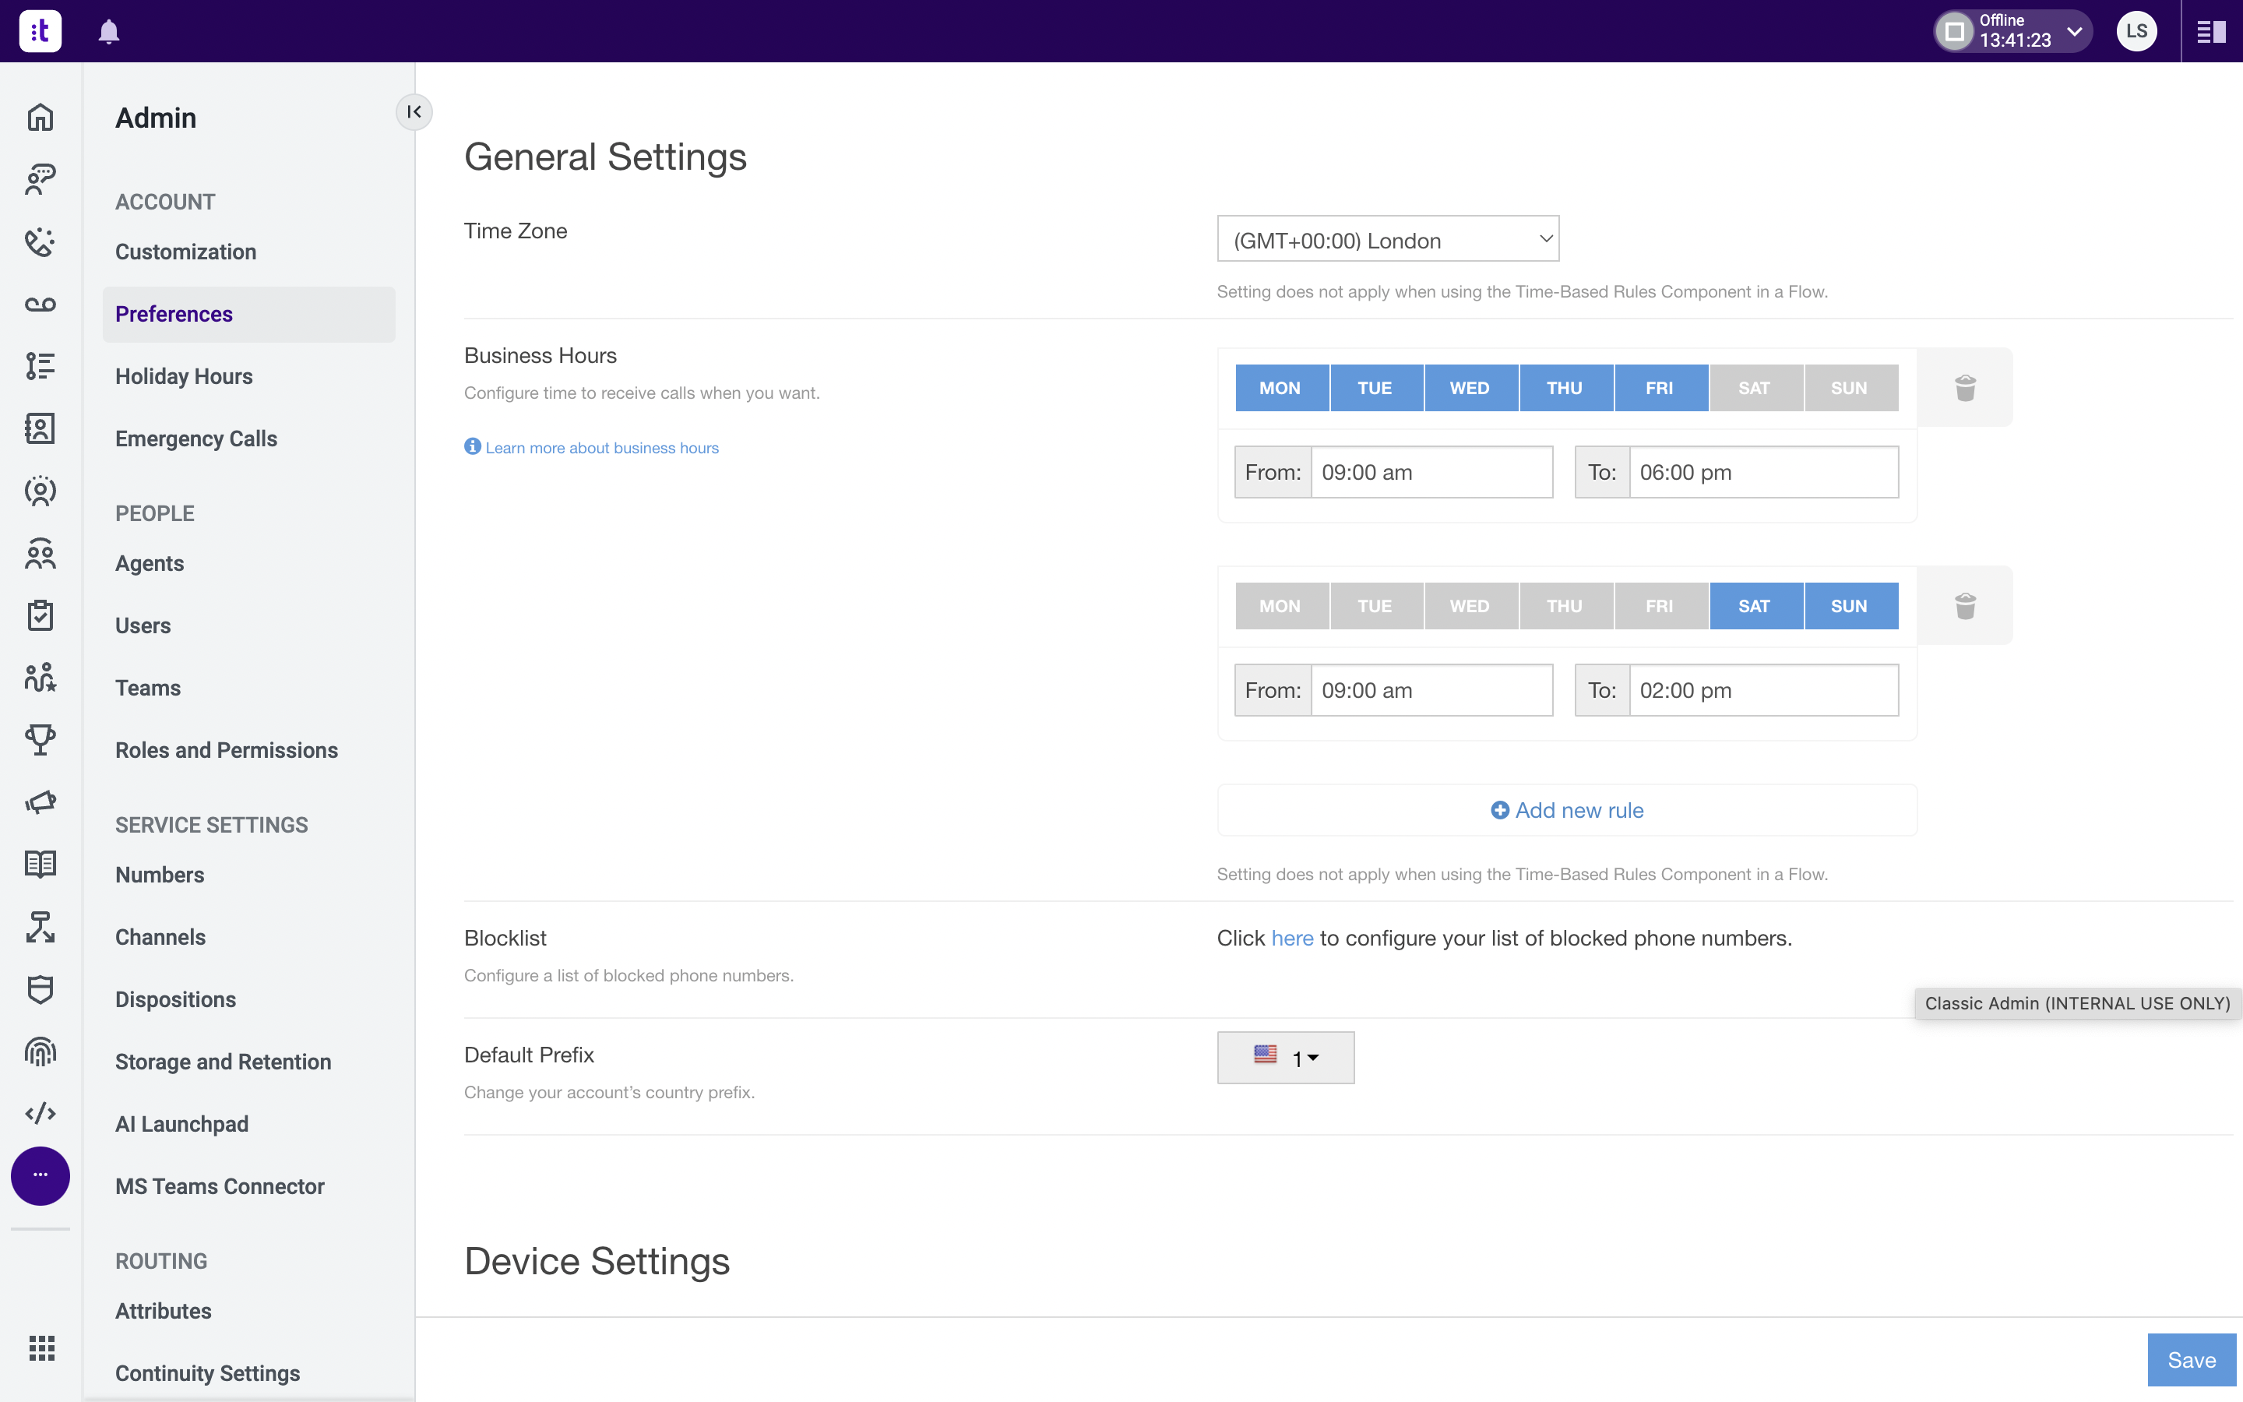This screenshot has height=1402, width=2243.
Task: Open the Default Prefix country dropdown
Action: pos(1286,1057)
